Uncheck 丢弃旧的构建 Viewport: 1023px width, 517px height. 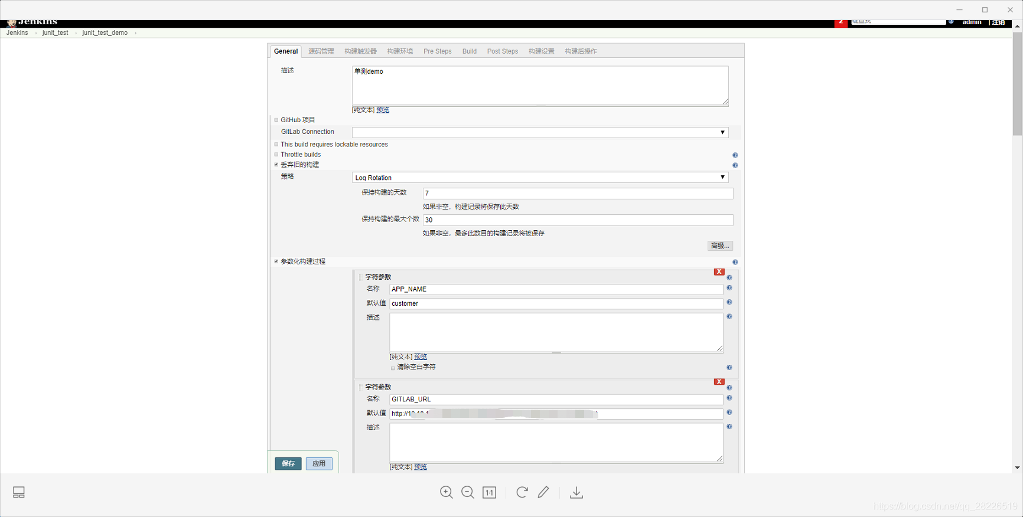coord(276,165)
